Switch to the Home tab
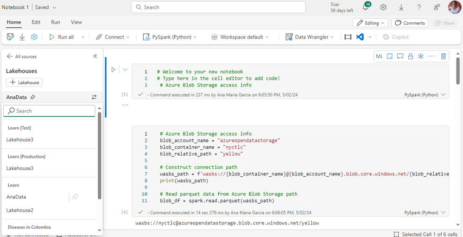463x237 pixels. (14, 22)
